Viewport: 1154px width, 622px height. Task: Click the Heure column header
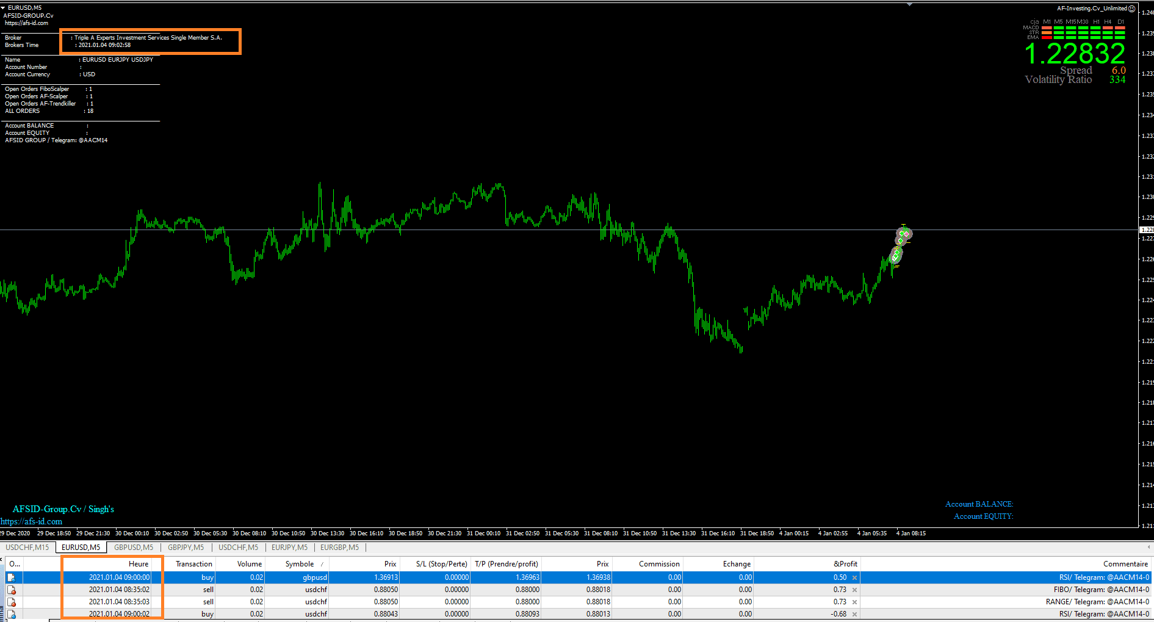(139, 564)
